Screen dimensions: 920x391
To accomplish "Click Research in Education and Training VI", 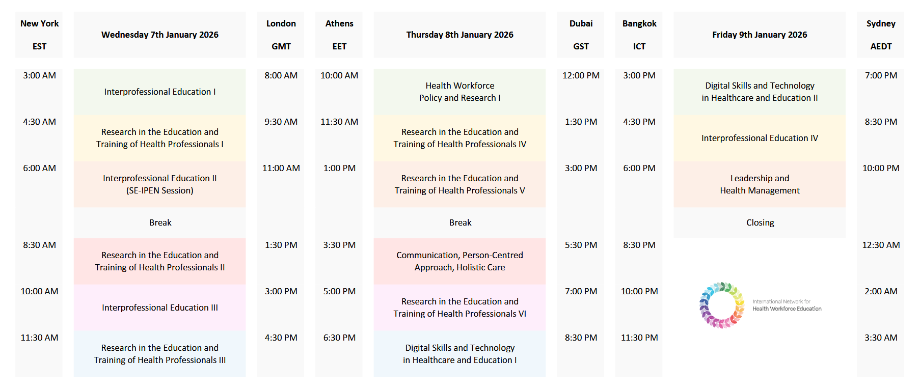I will [x=459, y=308].
